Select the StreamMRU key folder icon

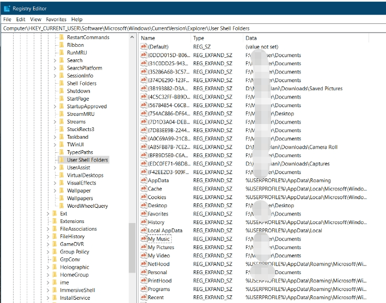click(x=62, y=114)
